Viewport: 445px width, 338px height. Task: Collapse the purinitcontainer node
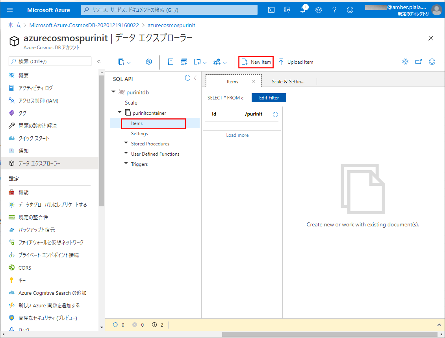click(120, 112)
